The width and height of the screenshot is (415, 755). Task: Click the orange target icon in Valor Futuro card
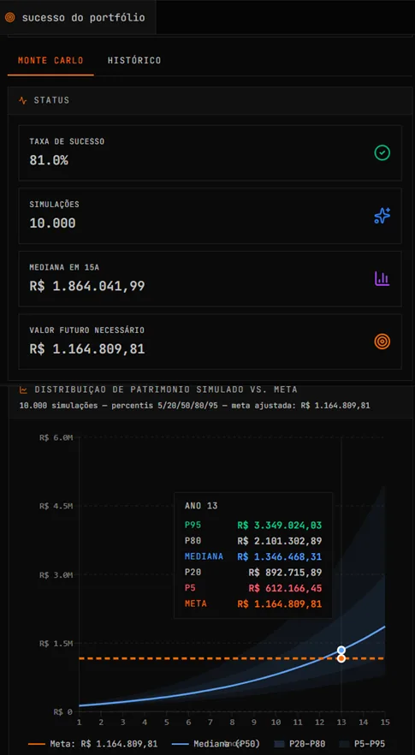point(382,342)
